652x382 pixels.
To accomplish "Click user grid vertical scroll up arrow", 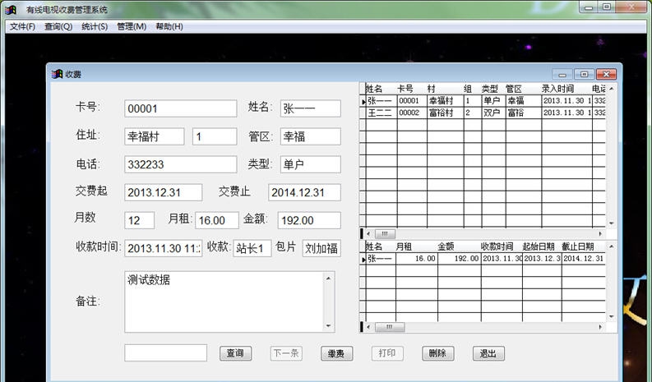I will [611, 89].
